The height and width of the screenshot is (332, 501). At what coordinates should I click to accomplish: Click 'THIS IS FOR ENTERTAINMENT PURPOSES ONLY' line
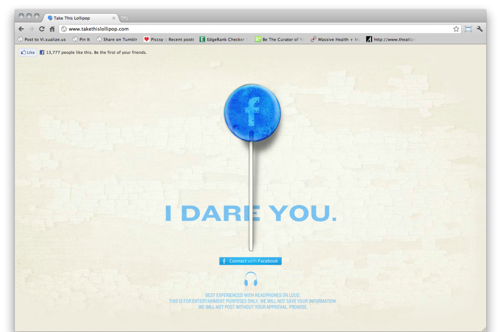click(253, 301)
